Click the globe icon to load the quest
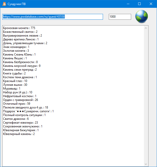Image resolution: width=157 pixels, height=167 pixels. 141,16
